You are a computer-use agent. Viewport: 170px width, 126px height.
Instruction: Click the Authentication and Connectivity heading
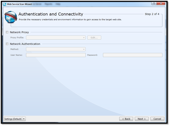coord(51,14)
